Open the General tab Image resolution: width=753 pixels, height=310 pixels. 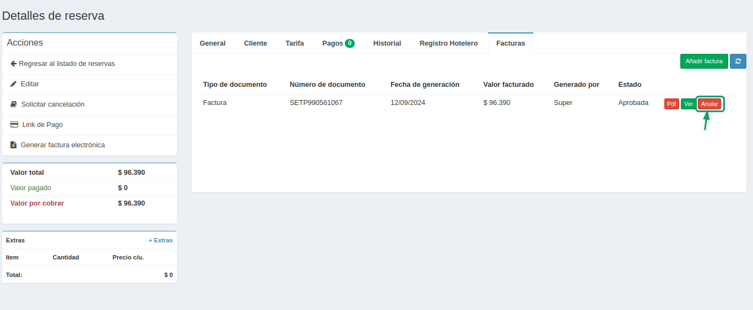(x=213, y=43)
